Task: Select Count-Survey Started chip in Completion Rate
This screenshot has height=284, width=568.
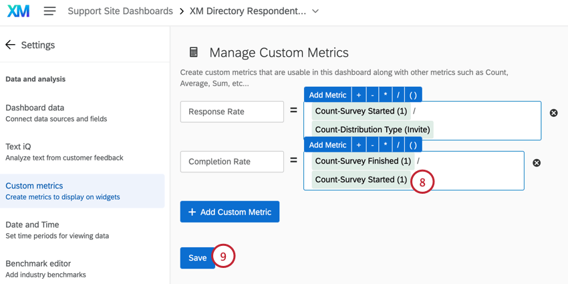Action: [x=361, y=180]
